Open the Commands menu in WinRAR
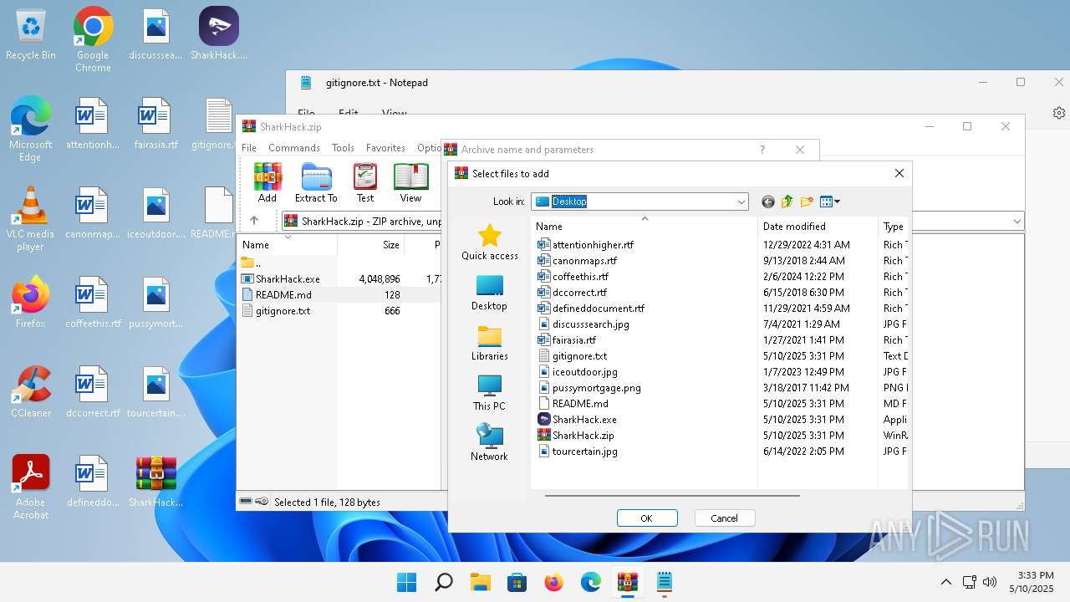This screenshot has width=1070, height=602. point(294,148)
